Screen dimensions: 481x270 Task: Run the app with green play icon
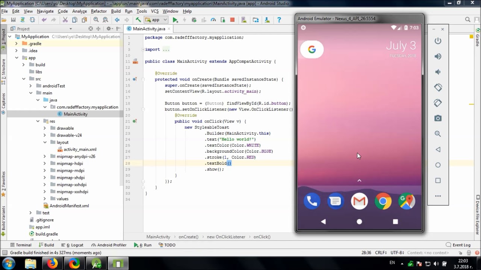pos(175,20)
